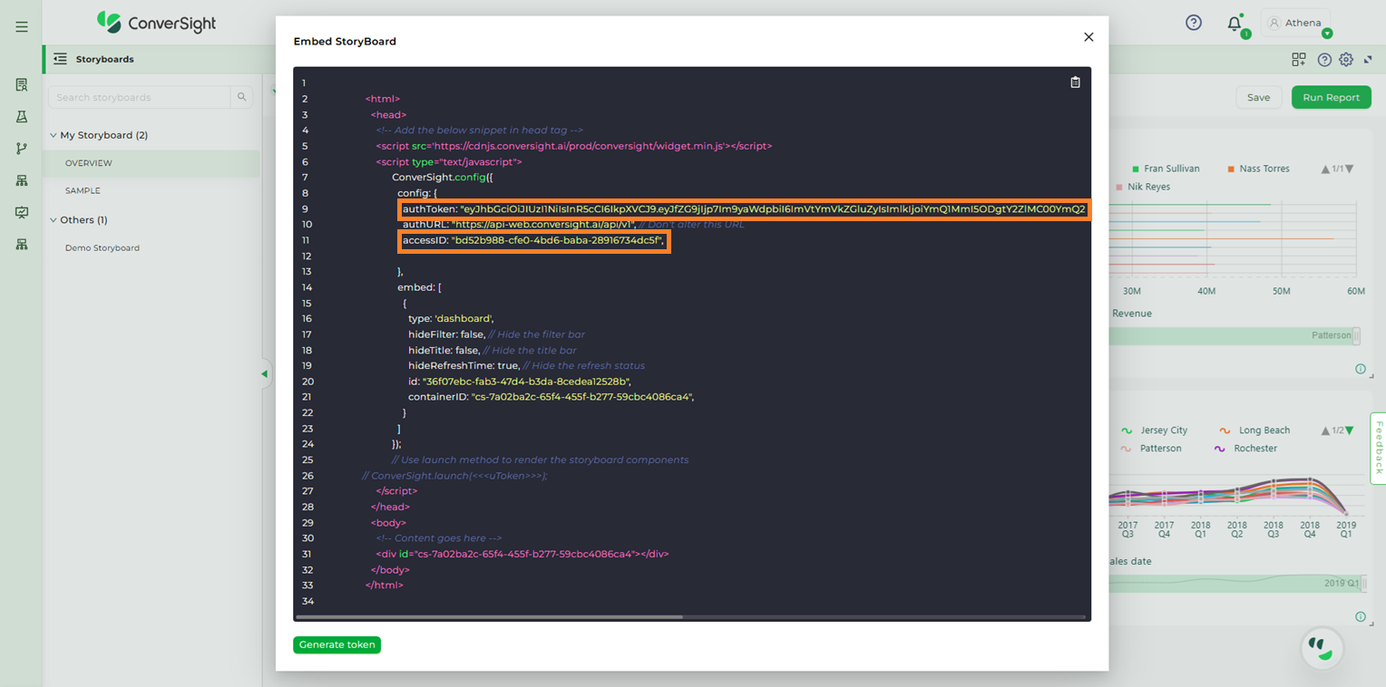Toggle Fran Sullivan legend series
This screenshot has height=687, width=1386.
1171,169
